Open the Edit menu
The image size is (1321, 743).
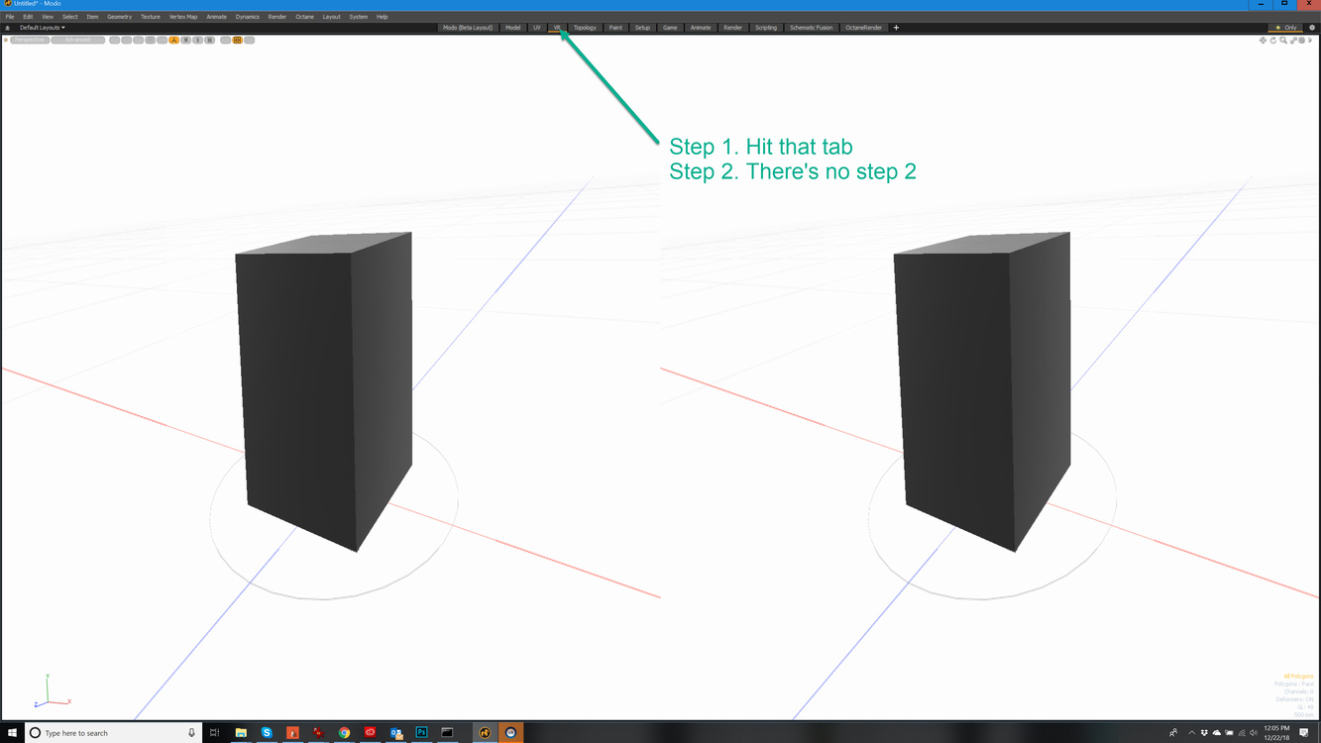[28, 17]
